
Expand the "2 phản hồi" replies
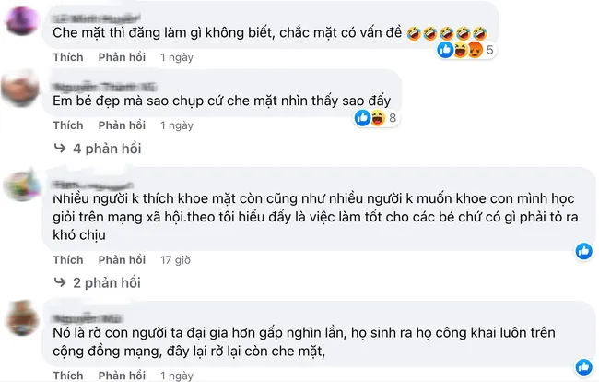(x=106, y=282)
